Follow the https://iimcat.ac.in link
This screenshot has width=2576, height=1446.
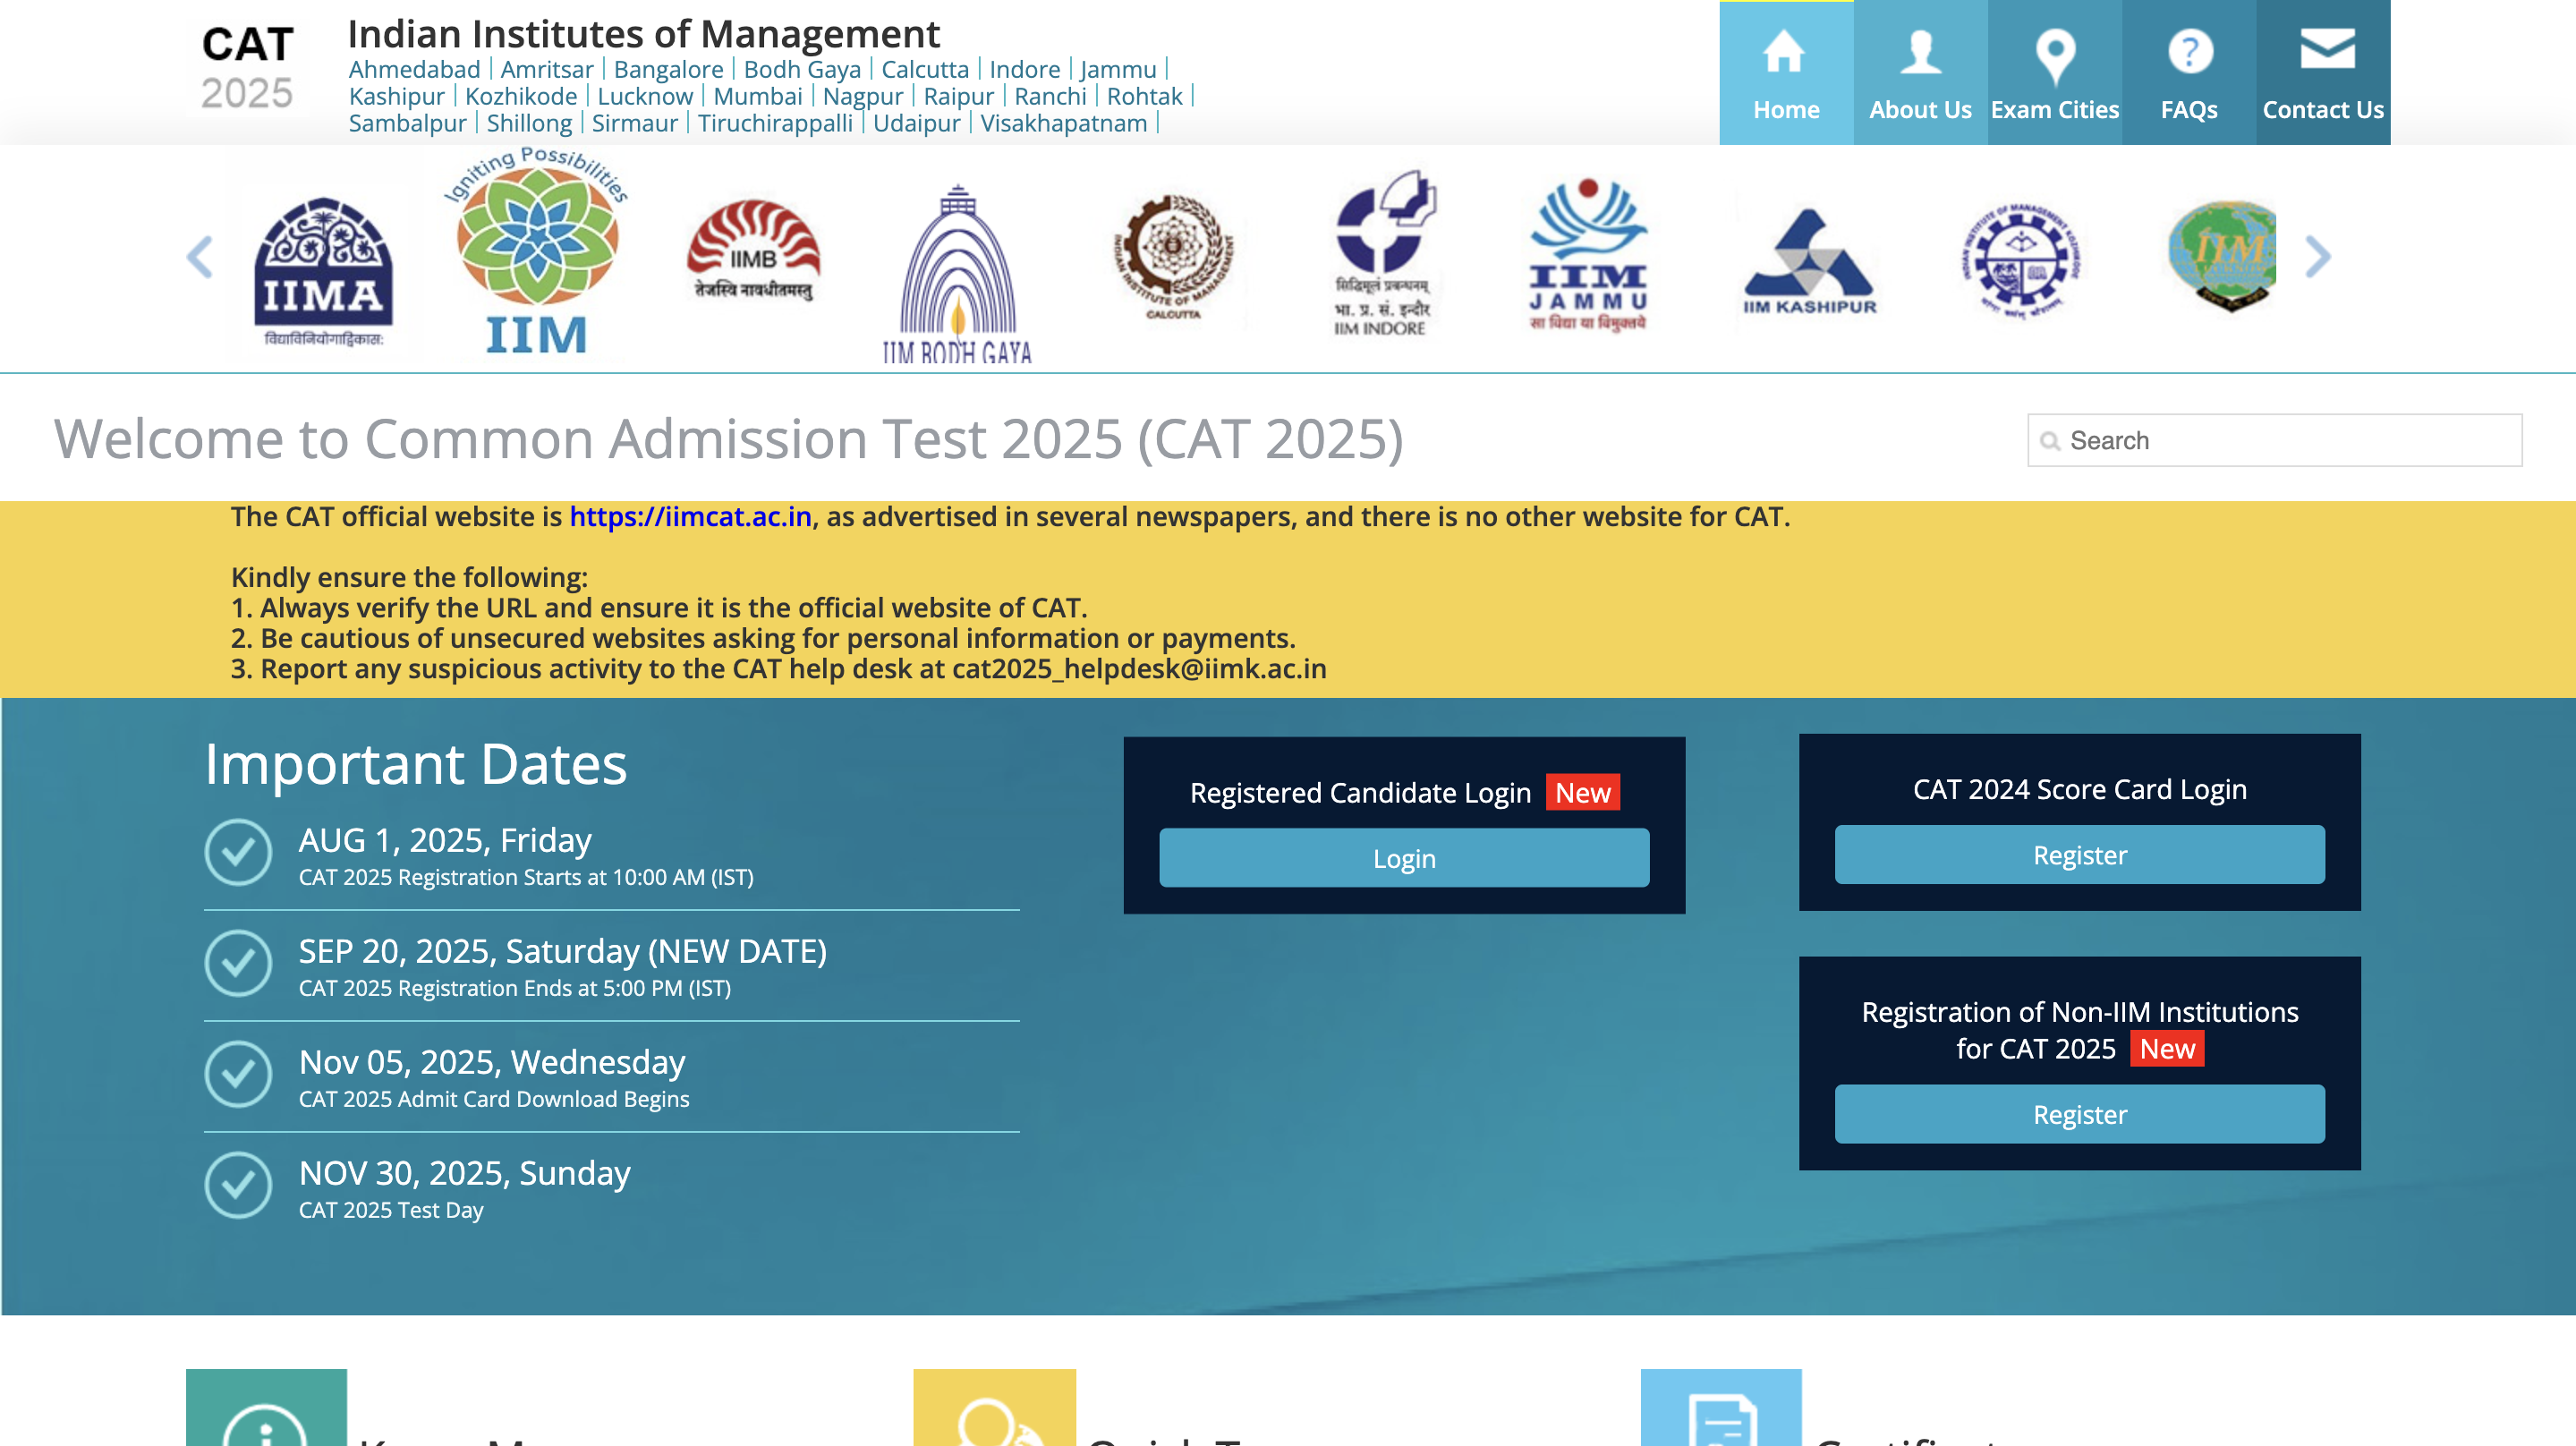click(x=690, y=516)
